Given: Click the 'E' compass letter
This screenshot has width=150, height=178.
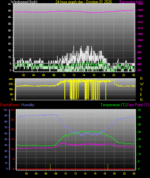Looking at the screenshot, I should point(141,95).
